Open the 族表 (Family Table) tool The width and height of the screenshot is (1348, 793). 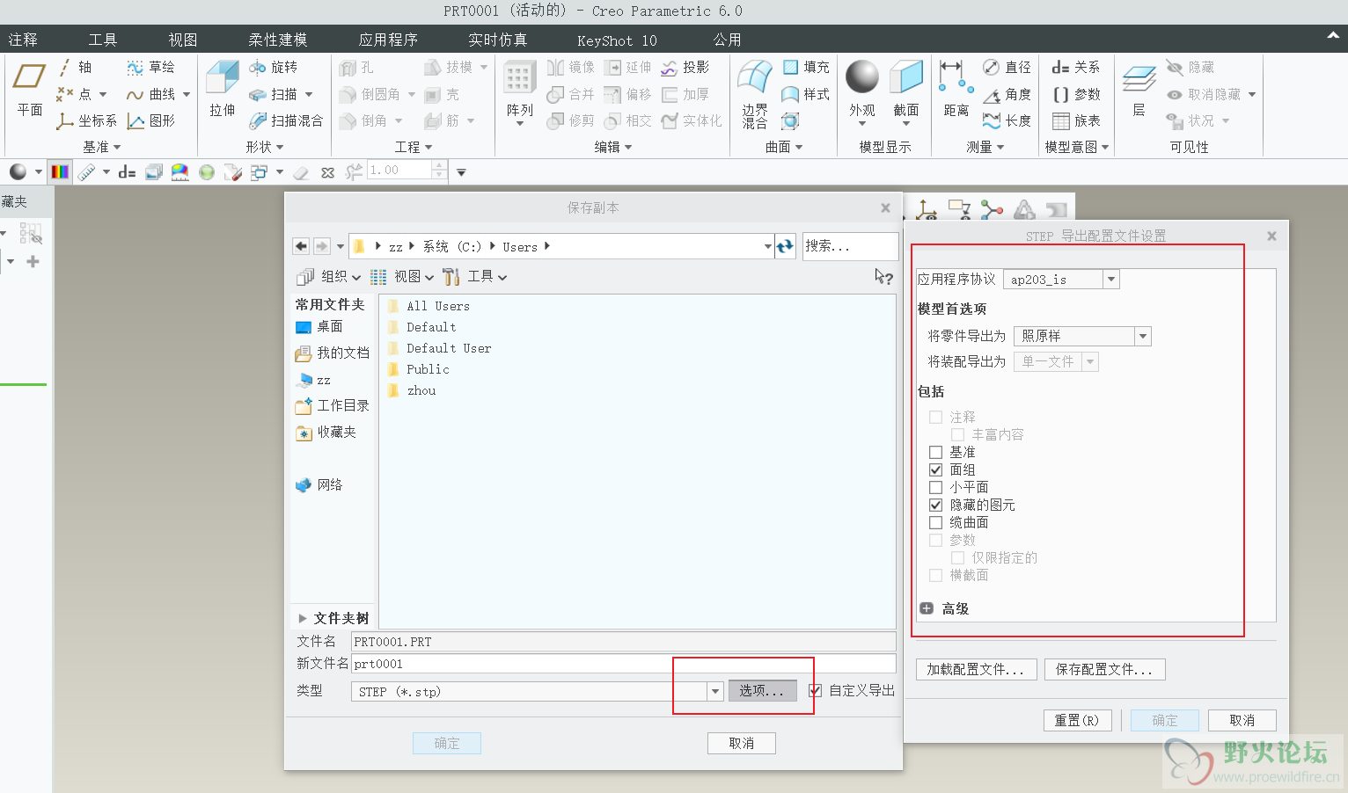[x=1076, y=120]
